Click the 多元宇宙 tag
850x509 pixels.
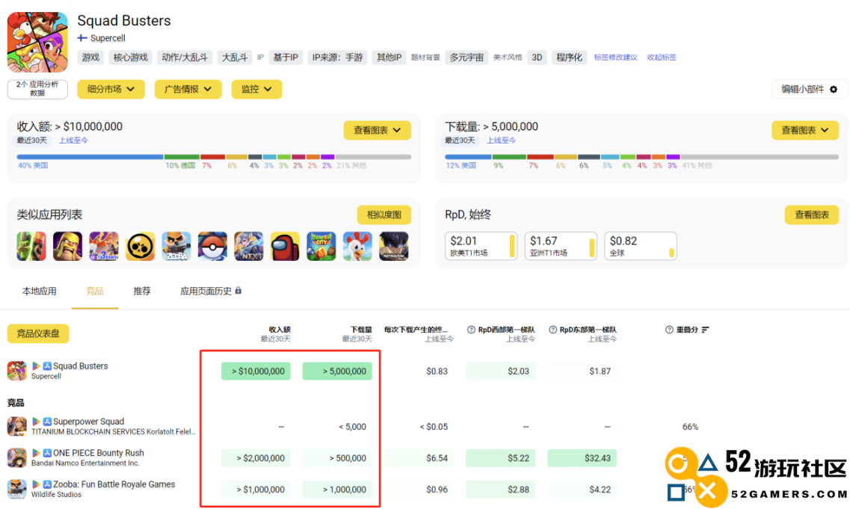coord(466,58)
